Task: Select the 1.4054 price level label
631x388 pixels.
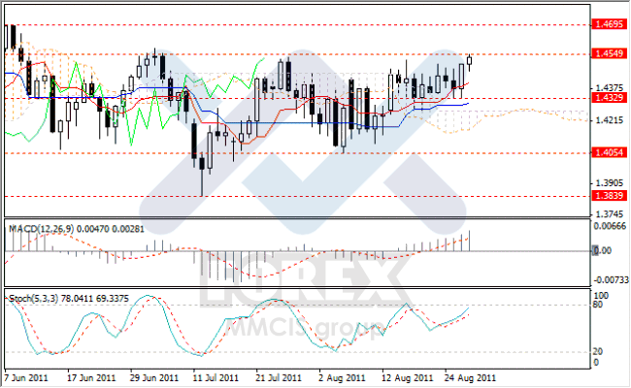Action: (x=610, y=152)
